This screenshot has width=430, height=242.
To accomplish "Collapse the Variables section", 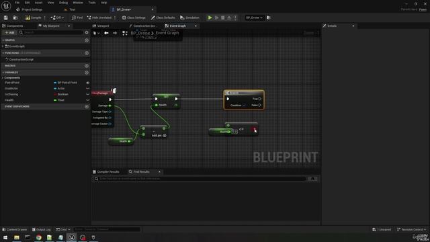I will coord(3,73).
